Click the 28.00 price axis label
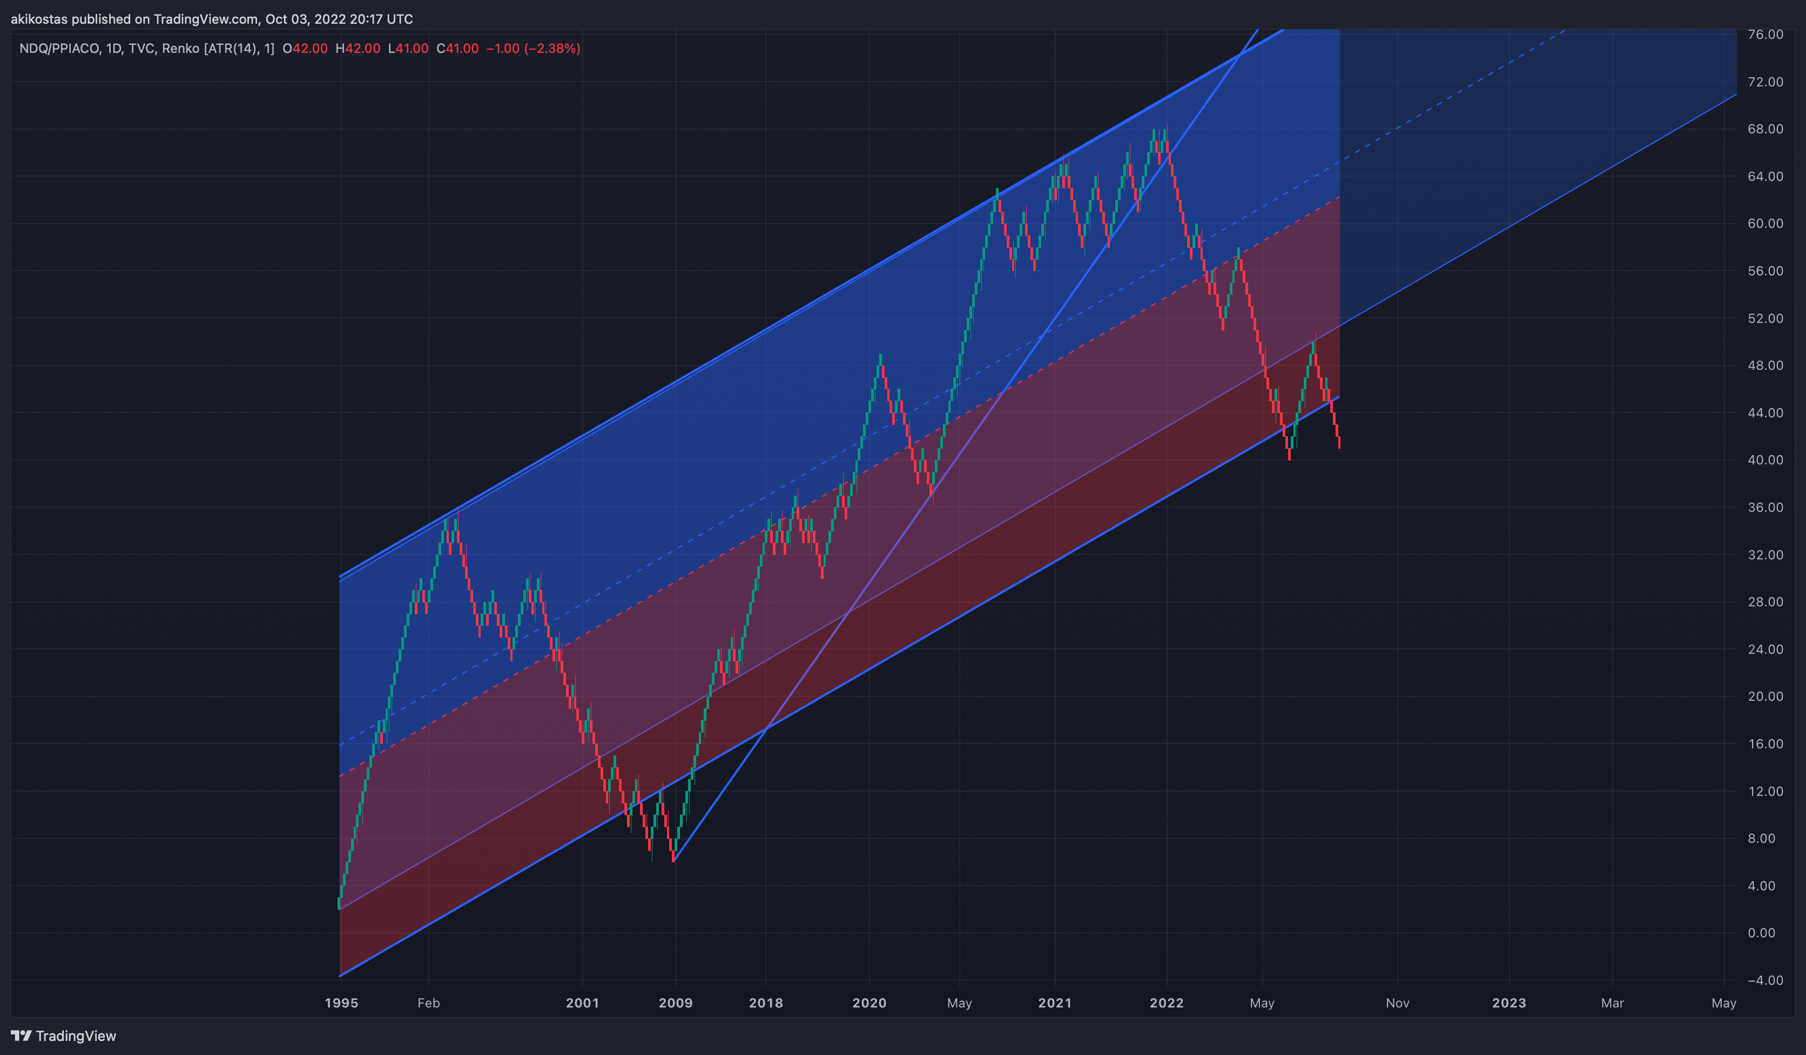This screenshot has height=1055, width=1806. (1765, 601)
